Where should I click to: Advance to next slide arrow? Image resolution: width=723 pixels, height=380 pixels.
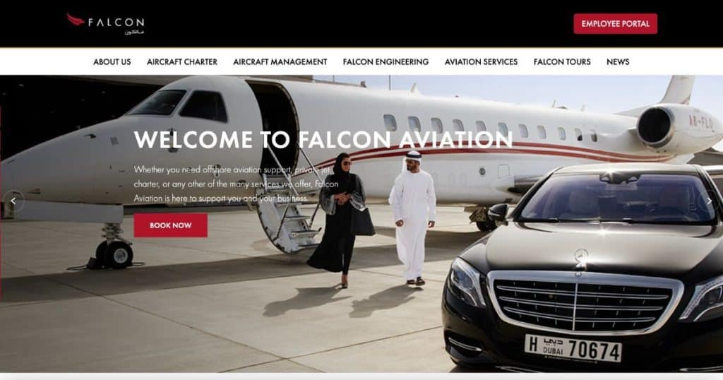(709, 201)
